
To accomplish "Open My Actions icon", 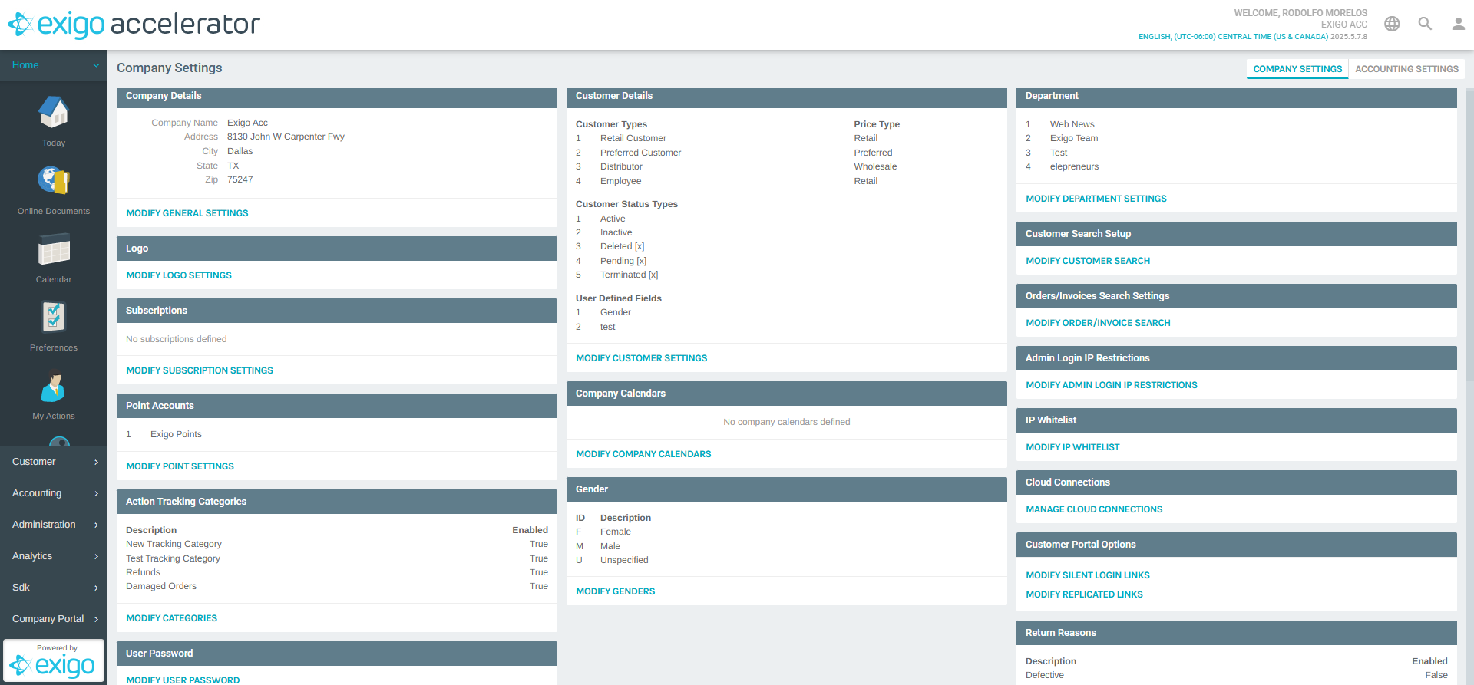I will (x=54, y=386).
